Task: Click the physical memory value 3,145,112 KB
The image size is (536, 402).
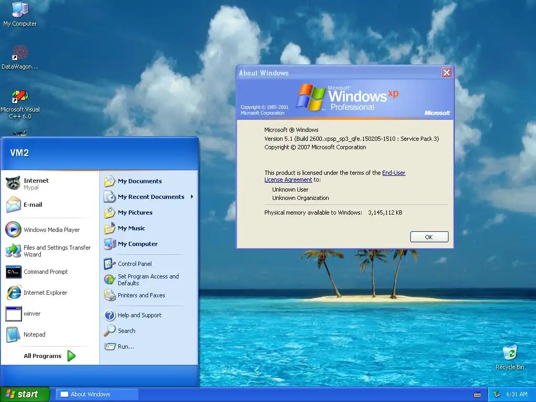Action: (x=385, y=213)
